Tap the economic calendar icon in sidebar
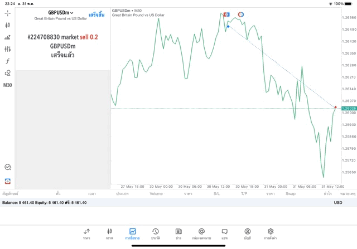Image resolution: width=357 pixels, height=249 pixels. pyautogui.click(x=8, y=167)
